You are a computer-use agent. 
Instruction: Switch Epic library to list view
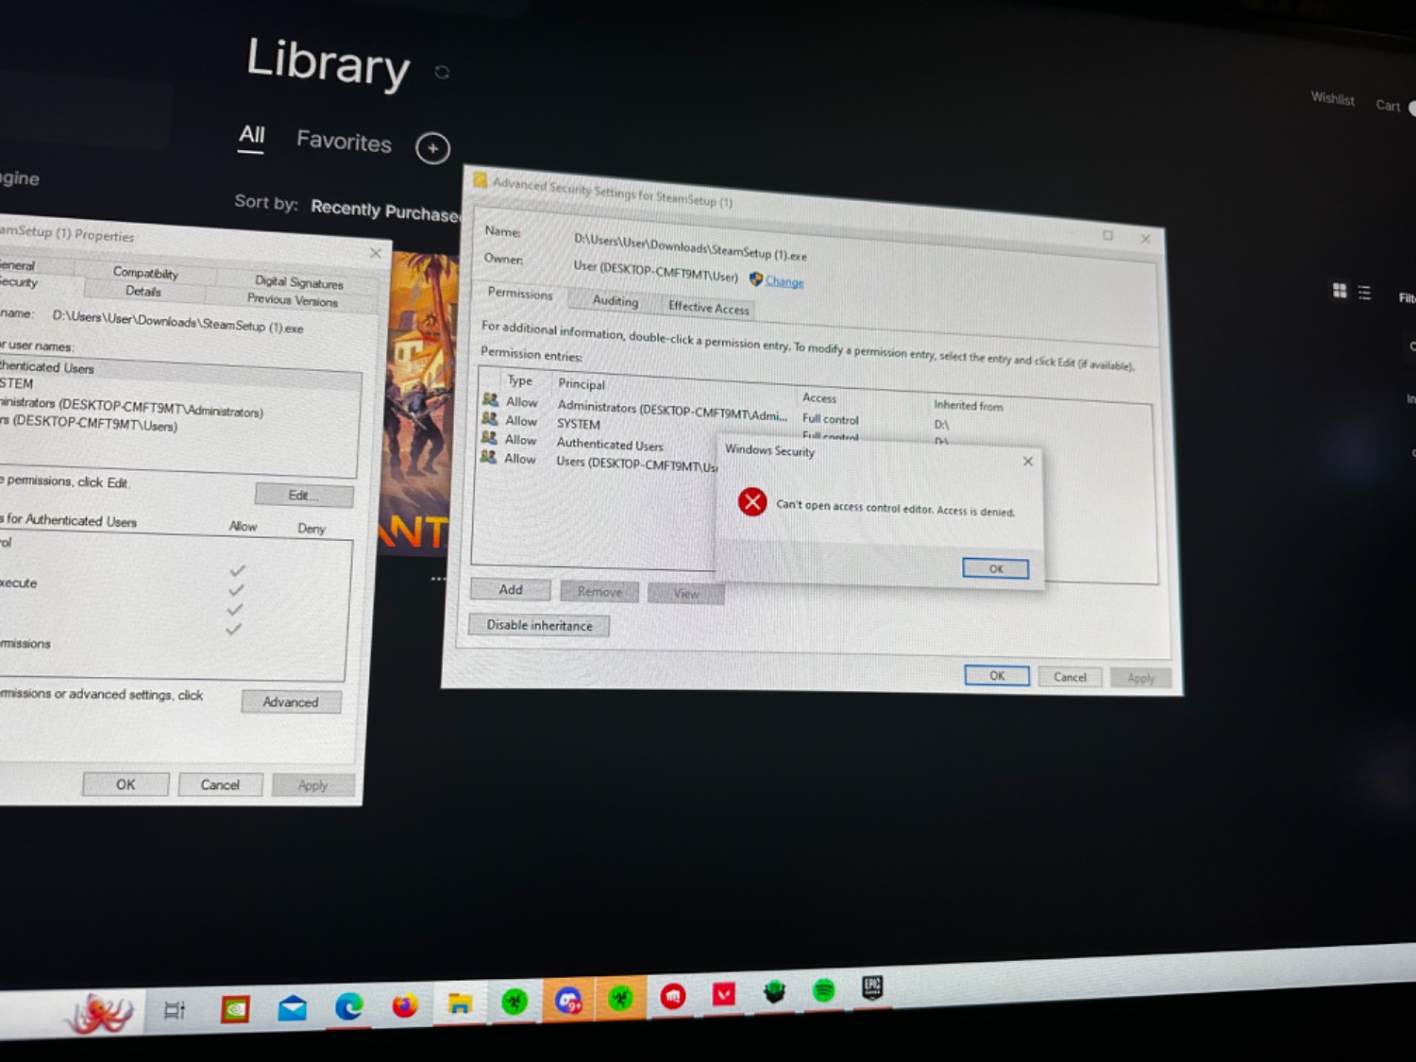pyautogui.click(x=1364, y=293)
